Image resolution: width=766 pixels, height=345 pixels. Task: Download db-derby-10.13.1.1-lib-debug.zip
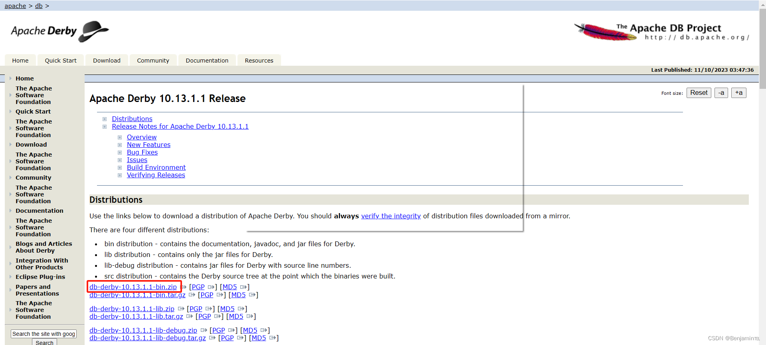[x=143, y=330]
